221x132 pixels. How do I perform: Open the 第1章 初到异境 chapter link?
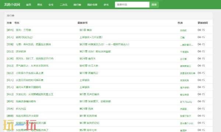[88, 116]
